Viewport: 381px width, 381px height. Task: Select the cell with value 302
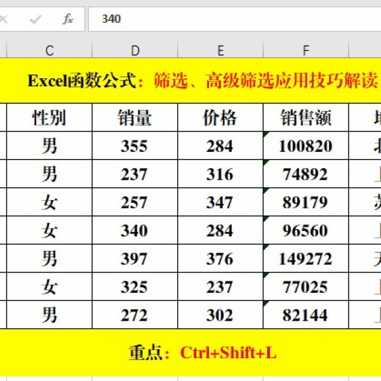[x=220, y=315]
